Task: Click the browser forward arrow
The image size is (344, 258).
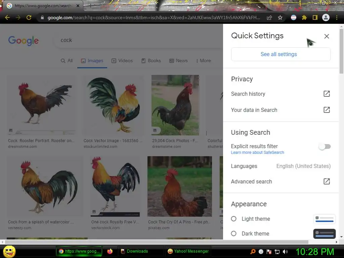Action: (x=18, y=17)
